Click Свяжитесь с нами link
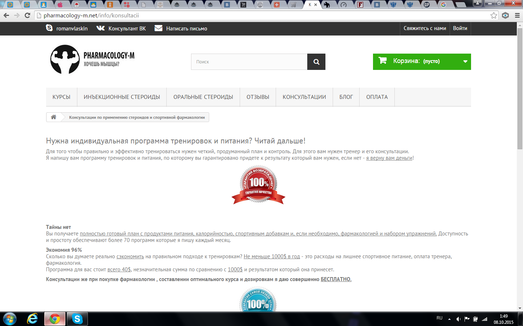 (x=425, y=28)
